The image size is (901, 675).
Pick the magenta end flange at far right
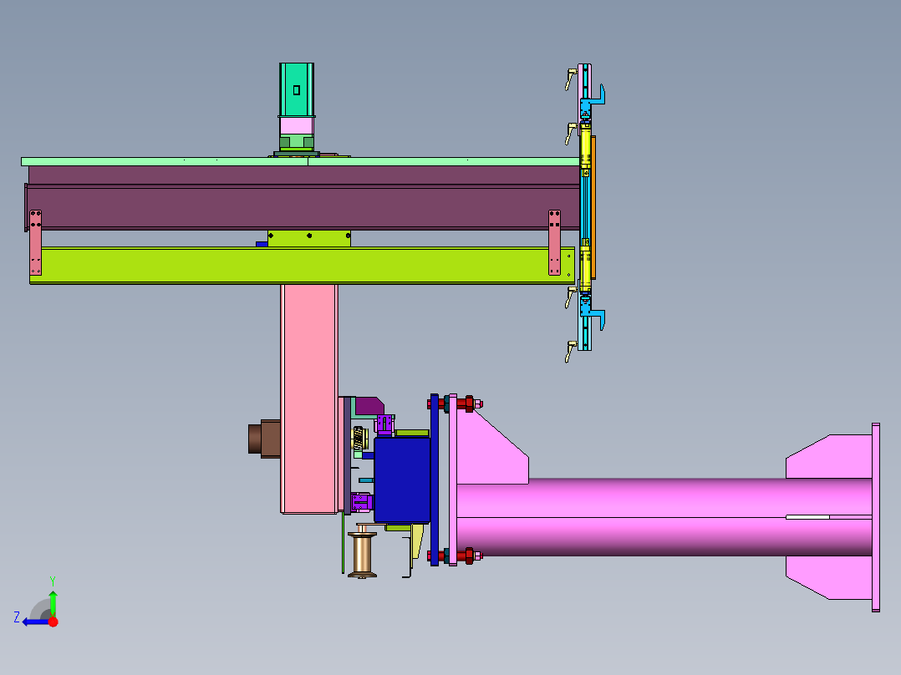876,517
